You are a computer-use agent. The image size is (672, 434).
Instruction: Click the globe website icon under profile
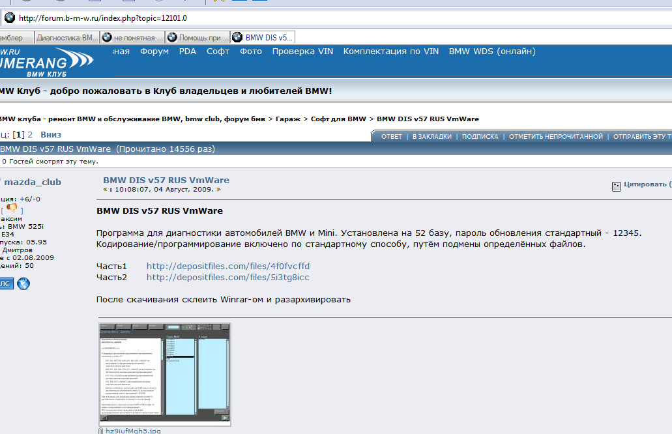pyautogui.click(x=23, y=283)
